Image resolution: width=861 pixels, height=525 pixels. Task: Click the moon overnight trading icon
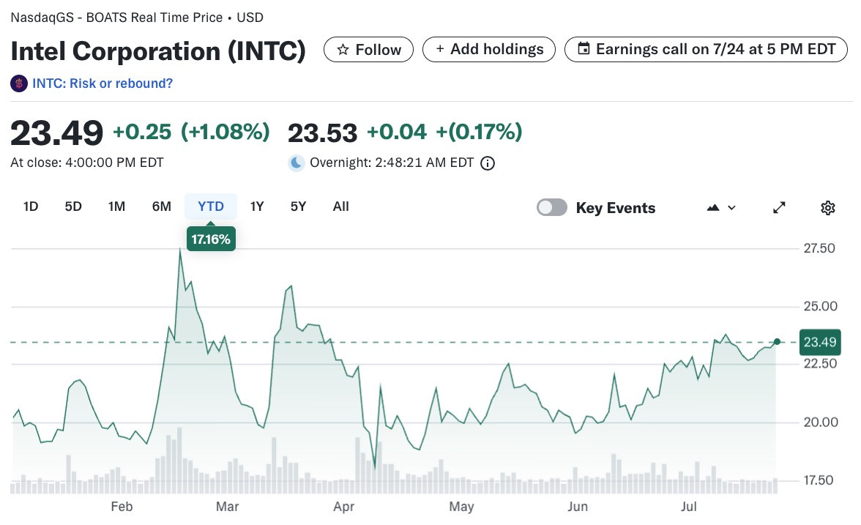[297, 163]
